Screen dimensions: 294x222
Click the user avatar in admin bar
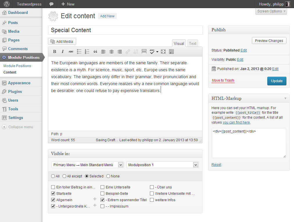(x=288, y=4)
